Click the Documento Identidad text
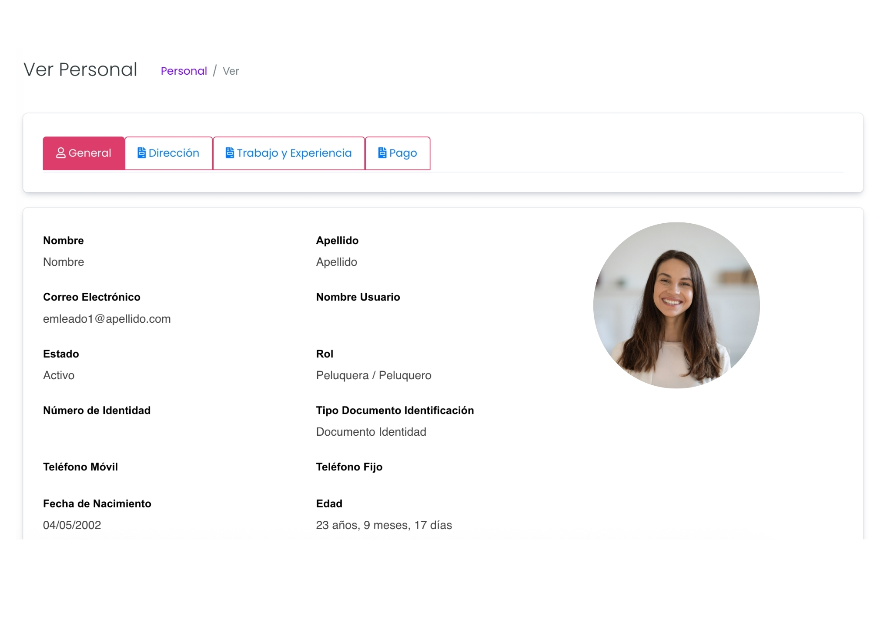Viewport: 870px width, 629px height. [371, 432]
